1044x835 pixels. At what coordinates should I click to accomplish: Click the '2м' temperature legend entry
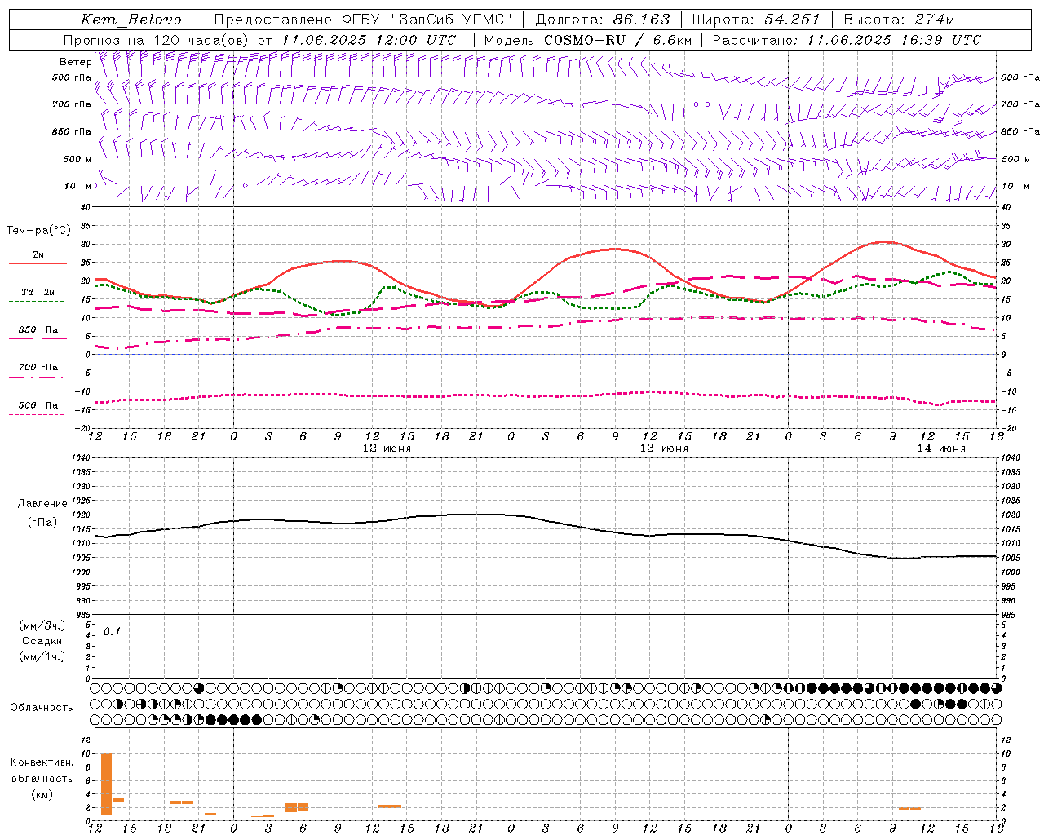coord(38,255)
